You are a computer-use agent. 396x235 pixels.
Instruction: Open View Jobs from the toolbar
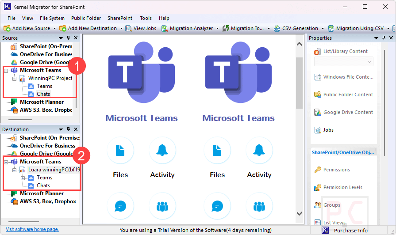[141, 28]
